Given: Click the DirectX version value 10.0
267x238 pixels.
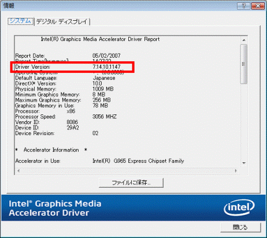Looking at the screenshot, I should pyautogui.click(x=97, y=84).
